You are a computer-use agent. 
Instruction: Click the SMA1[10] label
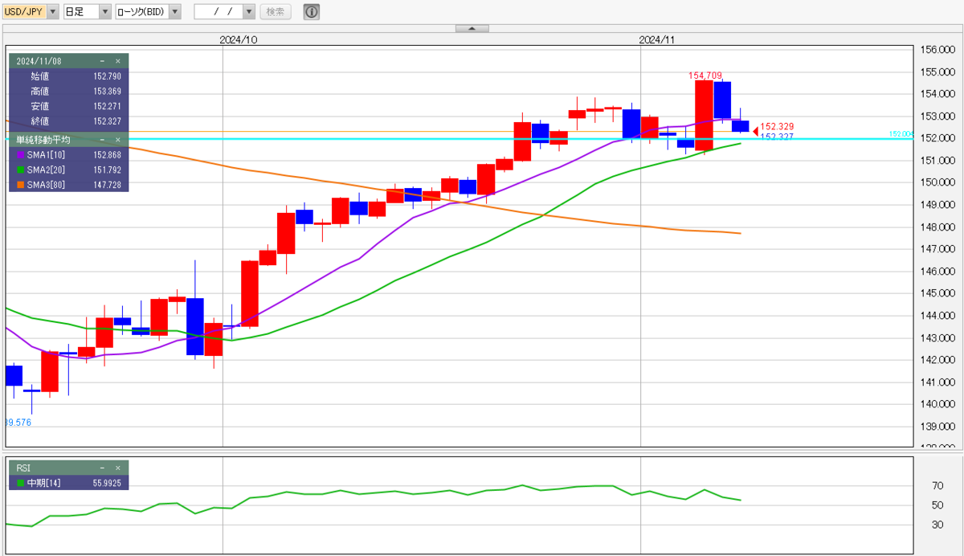point(45,154)
